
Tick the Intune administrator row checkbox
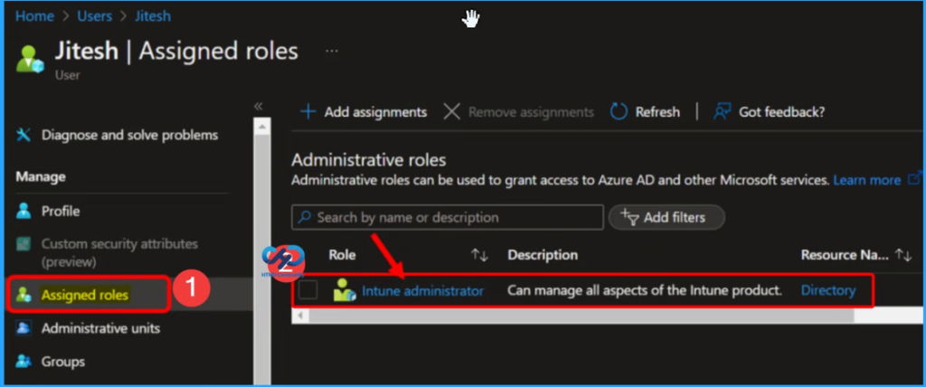pyautogui.click(x=307, y=290)
